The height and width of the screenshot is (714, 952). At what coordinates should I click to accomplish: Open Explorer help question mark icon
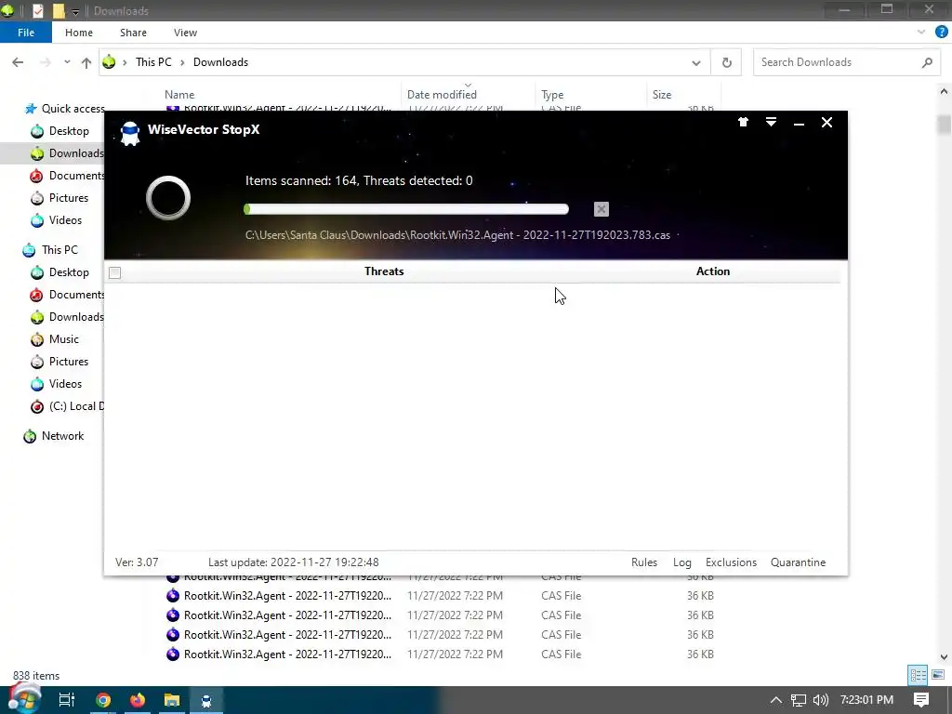point(941,33)
